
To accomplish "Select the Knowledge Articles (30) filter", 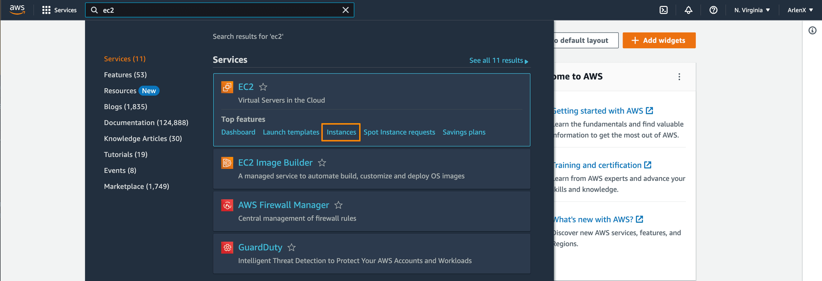I will click(x=143, y=139).
